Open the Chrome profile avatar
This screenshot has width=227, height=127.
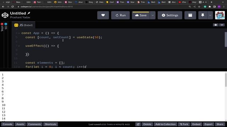[x=219, y=7]
